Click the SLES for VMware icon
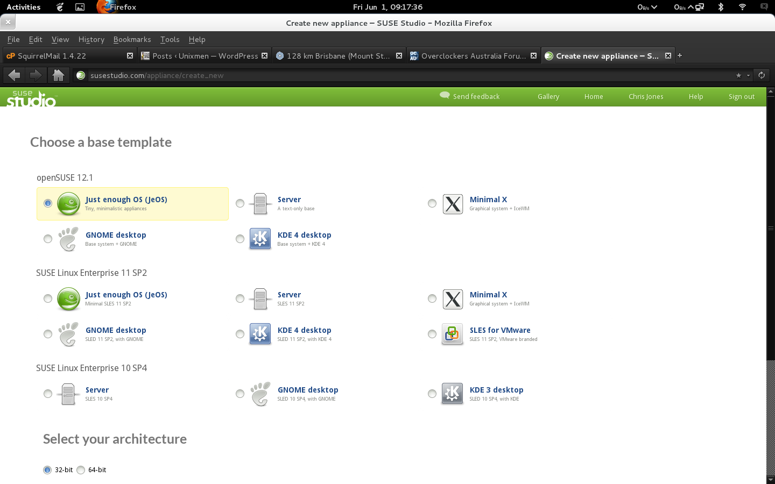 (452, 334)
